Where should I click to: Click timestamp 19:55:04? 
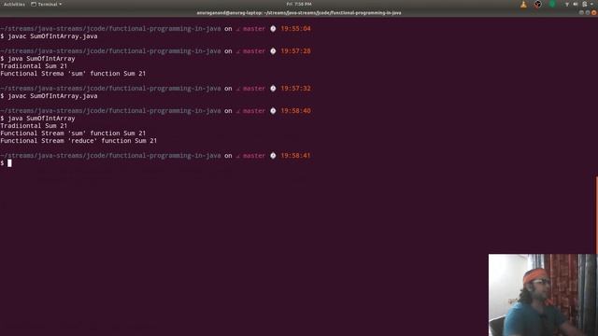[295, 29]
